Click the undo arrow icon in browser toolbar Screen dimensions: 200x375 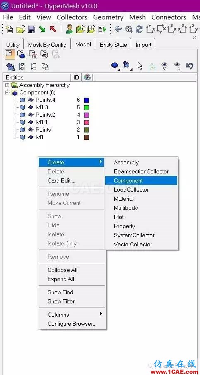point(189,66)
